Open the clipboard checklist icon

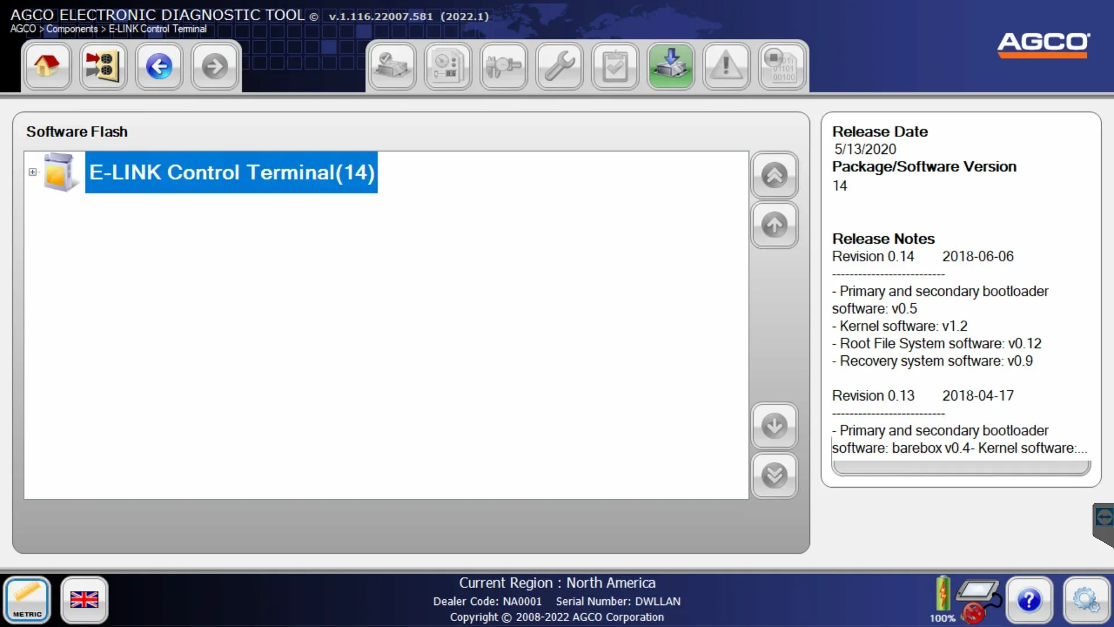[615, 66]
